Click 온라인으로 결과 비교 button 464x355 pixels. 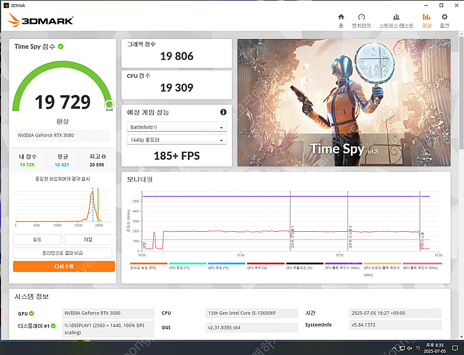63,253
